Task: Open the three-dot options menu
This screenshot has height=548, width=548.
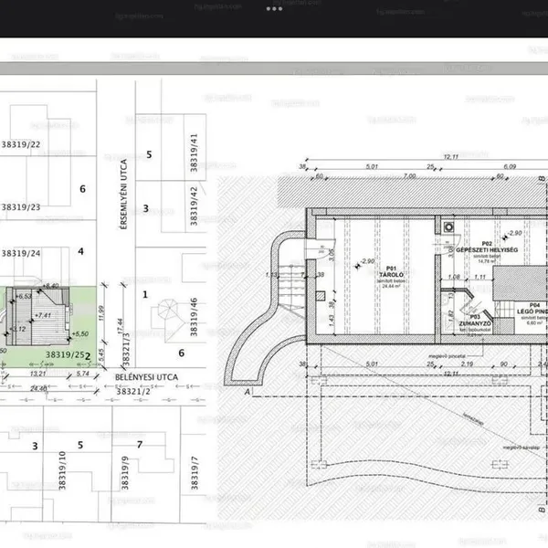Action: pyautogui.click(x=274, y=9)
